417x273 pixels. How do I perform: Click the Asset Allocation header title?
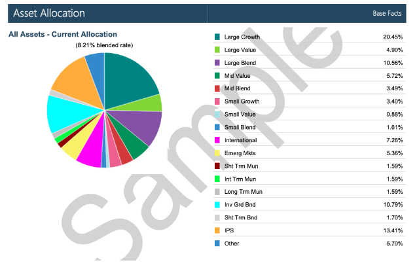click(49, 13)
